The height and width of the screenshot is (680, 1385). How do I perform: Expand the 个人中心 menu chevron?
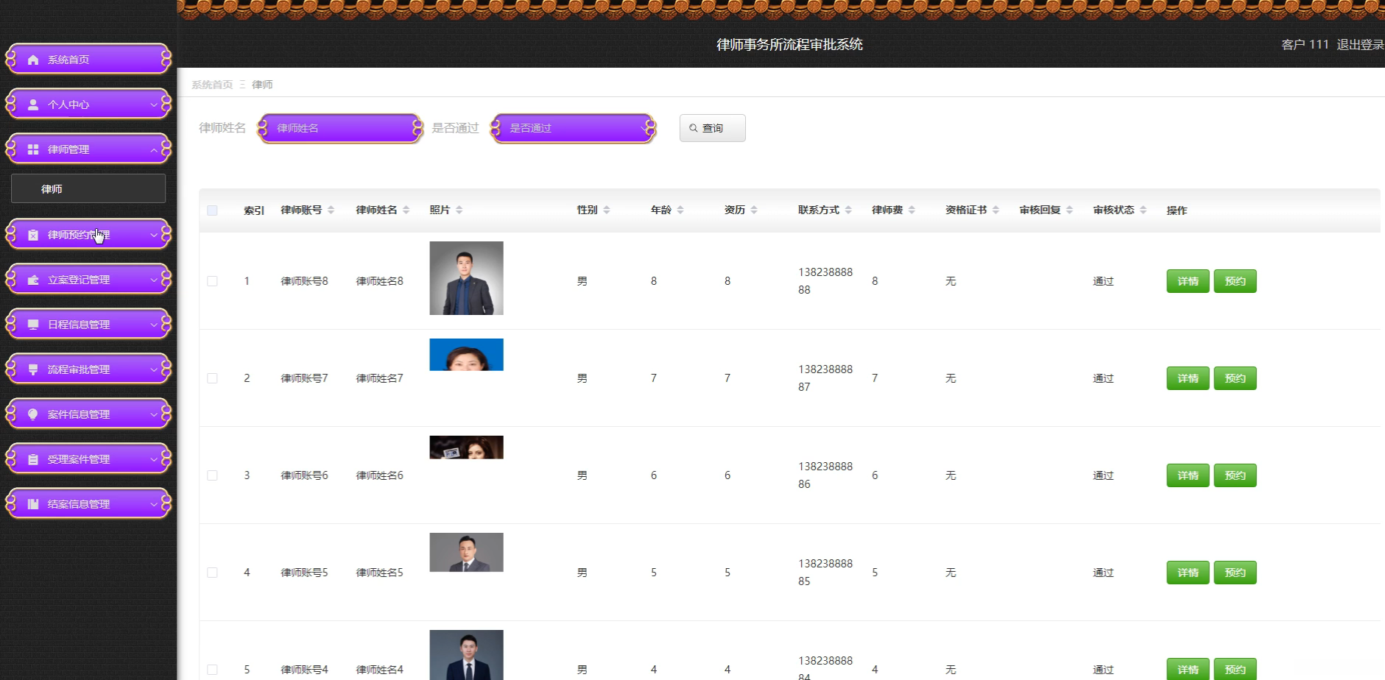(153, 105)
